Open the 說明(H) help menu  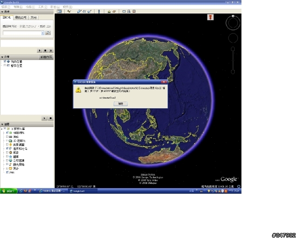pyautogui.click(x=68, y=7)
